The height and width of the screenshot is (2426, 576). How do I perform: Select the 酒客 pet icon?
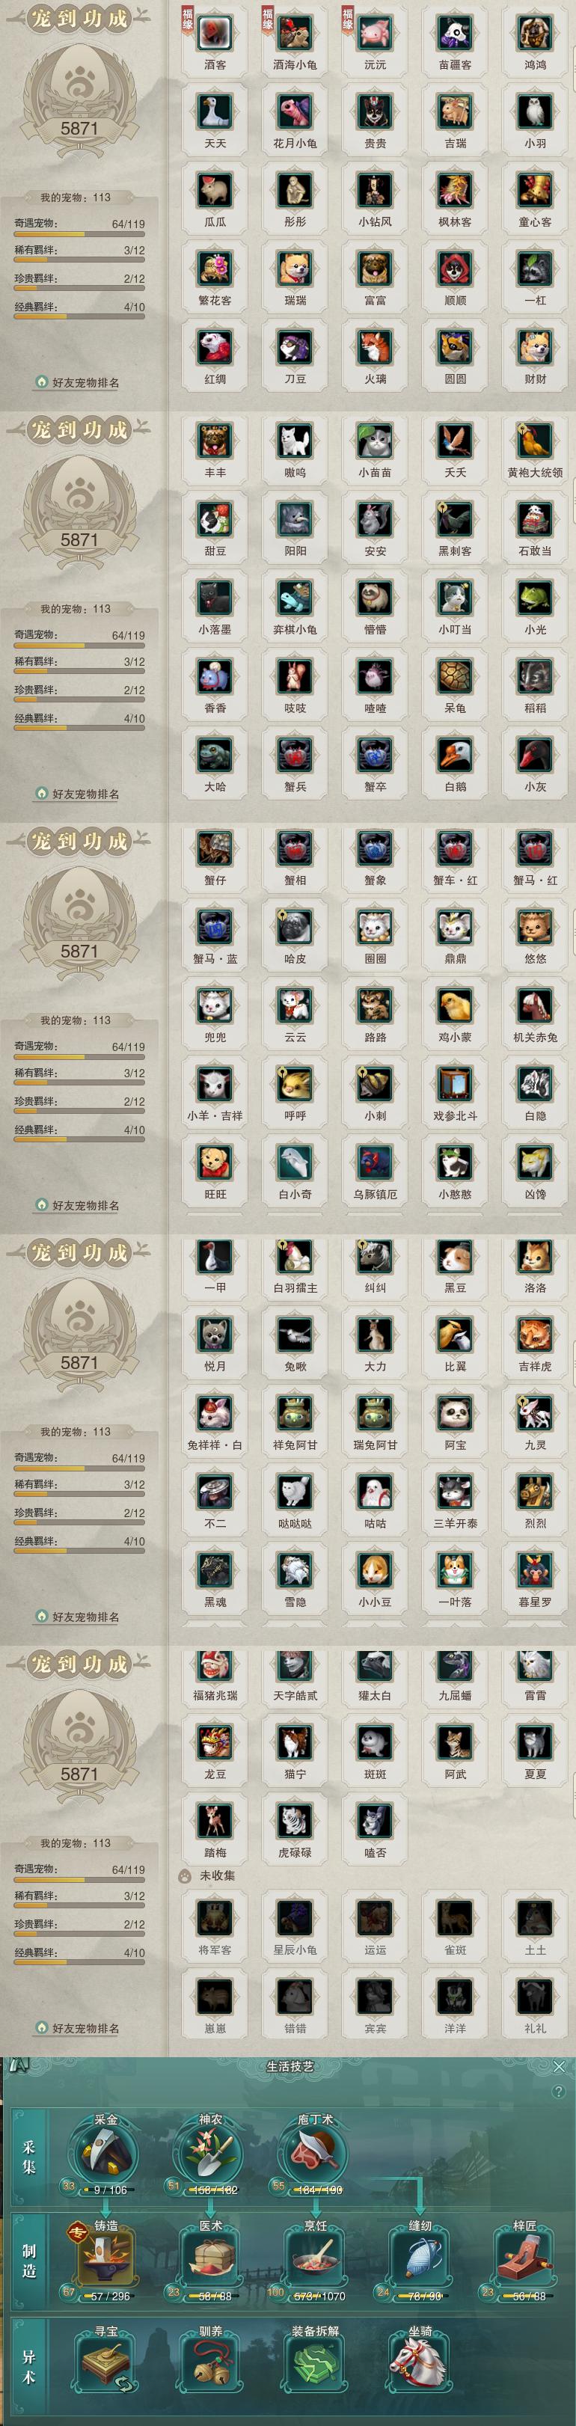[215, 32]
